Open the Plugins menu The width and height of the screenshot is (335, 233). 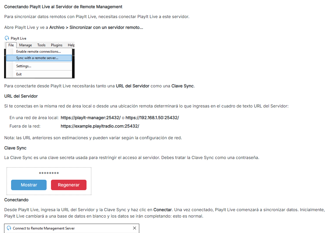(57, 45)
